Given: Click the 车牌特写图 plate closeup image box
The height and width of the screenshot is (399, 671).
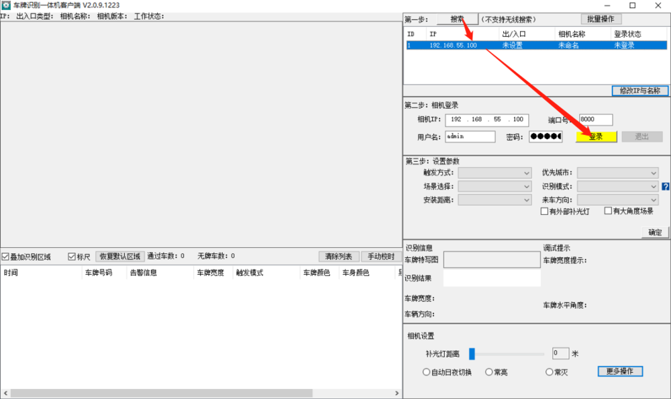Looking at the screenshot, I should (492, 259).
